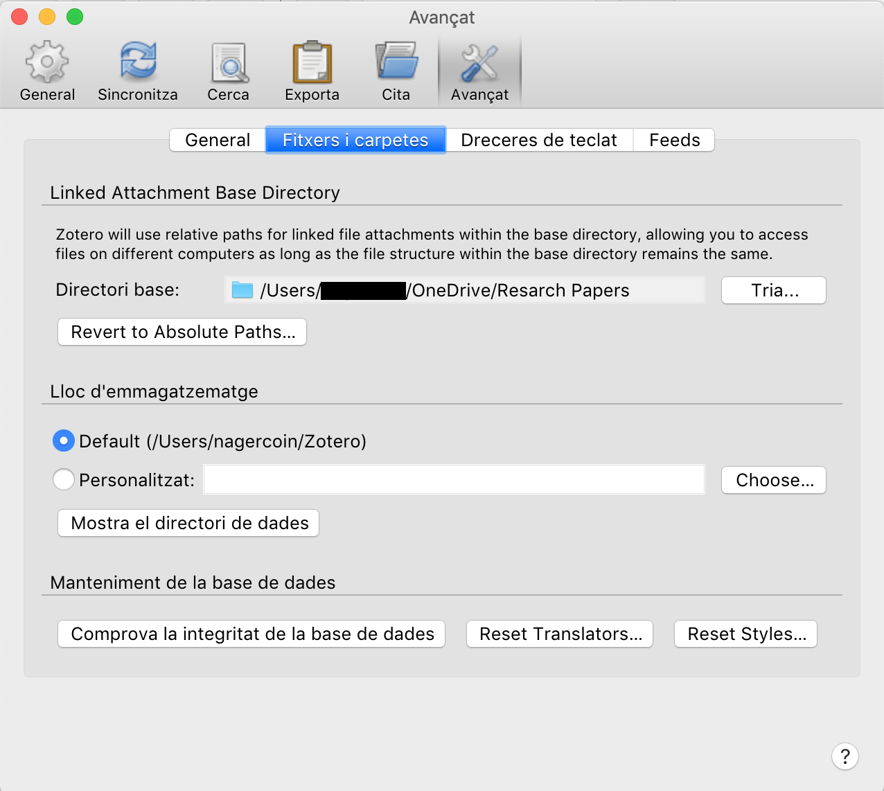Open help via the question mark icon

(845, 756)
